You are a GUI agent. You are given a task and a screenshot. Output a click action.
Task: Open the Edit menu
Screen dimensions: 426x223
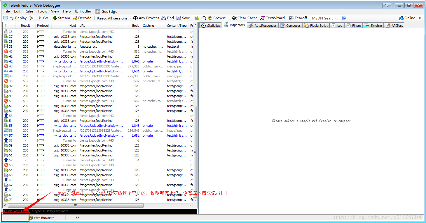coord(17,11)
